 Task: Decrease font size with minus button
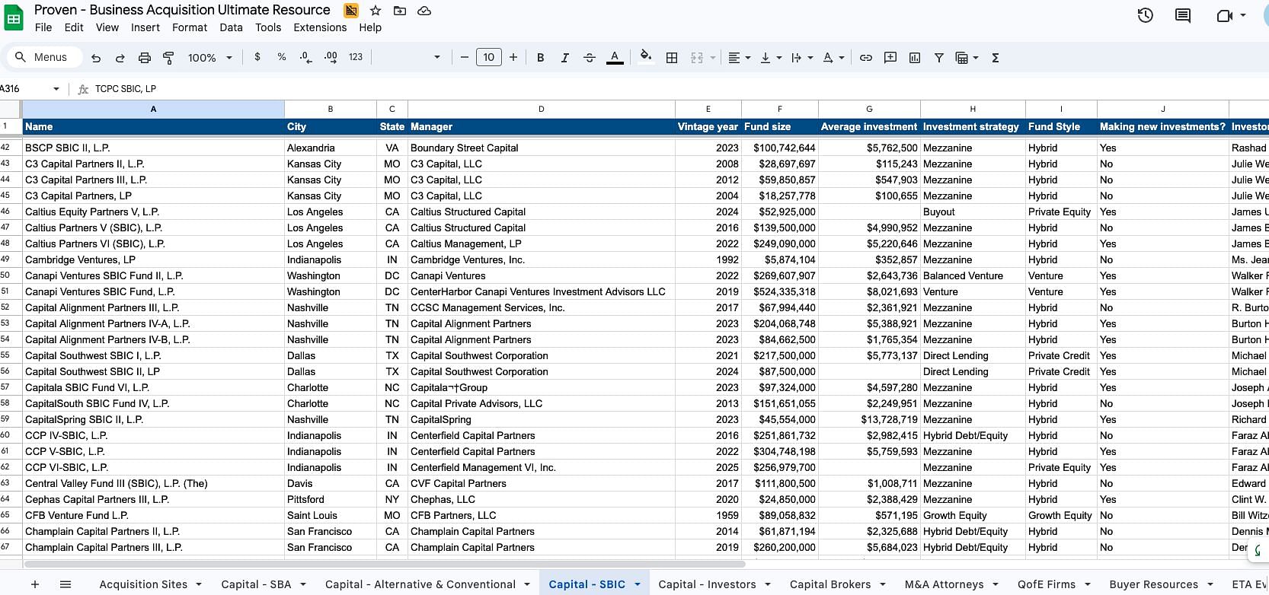tap(465, 57)
